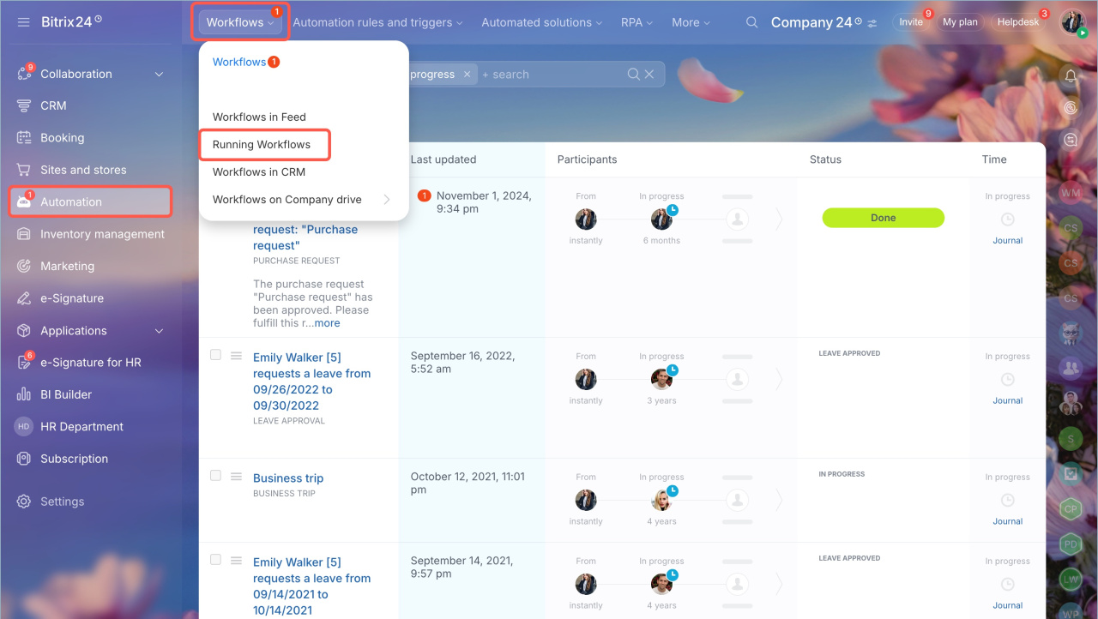
Task: Open the chat messenger icon in right panel
Action: [x=1071, y=140]
